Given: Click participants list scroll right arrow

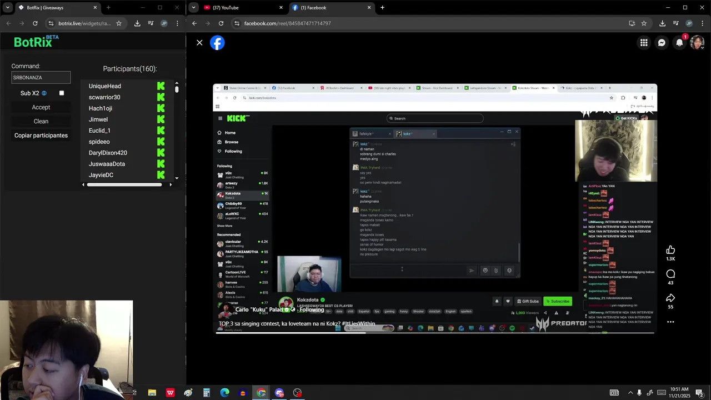Looking at the screenshot, I should coord(171,184).
